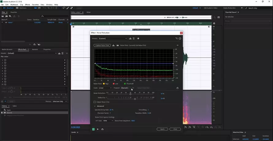Save the noise print to disk
The width and height of the screenshot is (273, 141).
pos(113,45)
